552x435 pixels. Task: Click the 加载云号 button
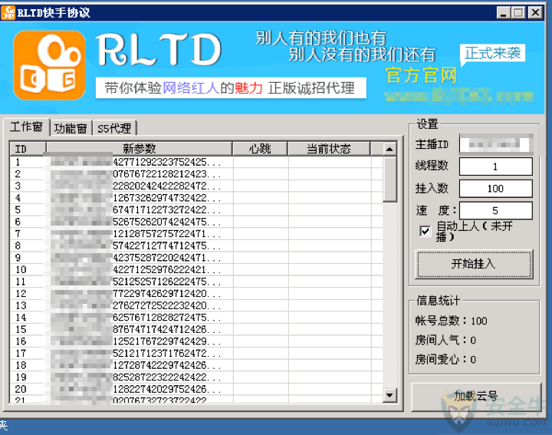coord(476,396)
